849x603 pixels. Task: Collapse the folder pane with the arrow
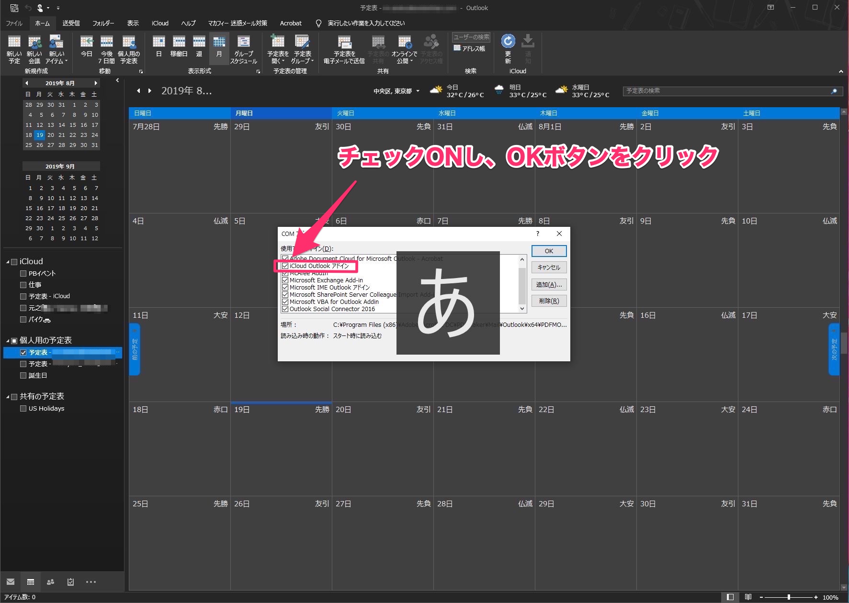click(117, 80)
